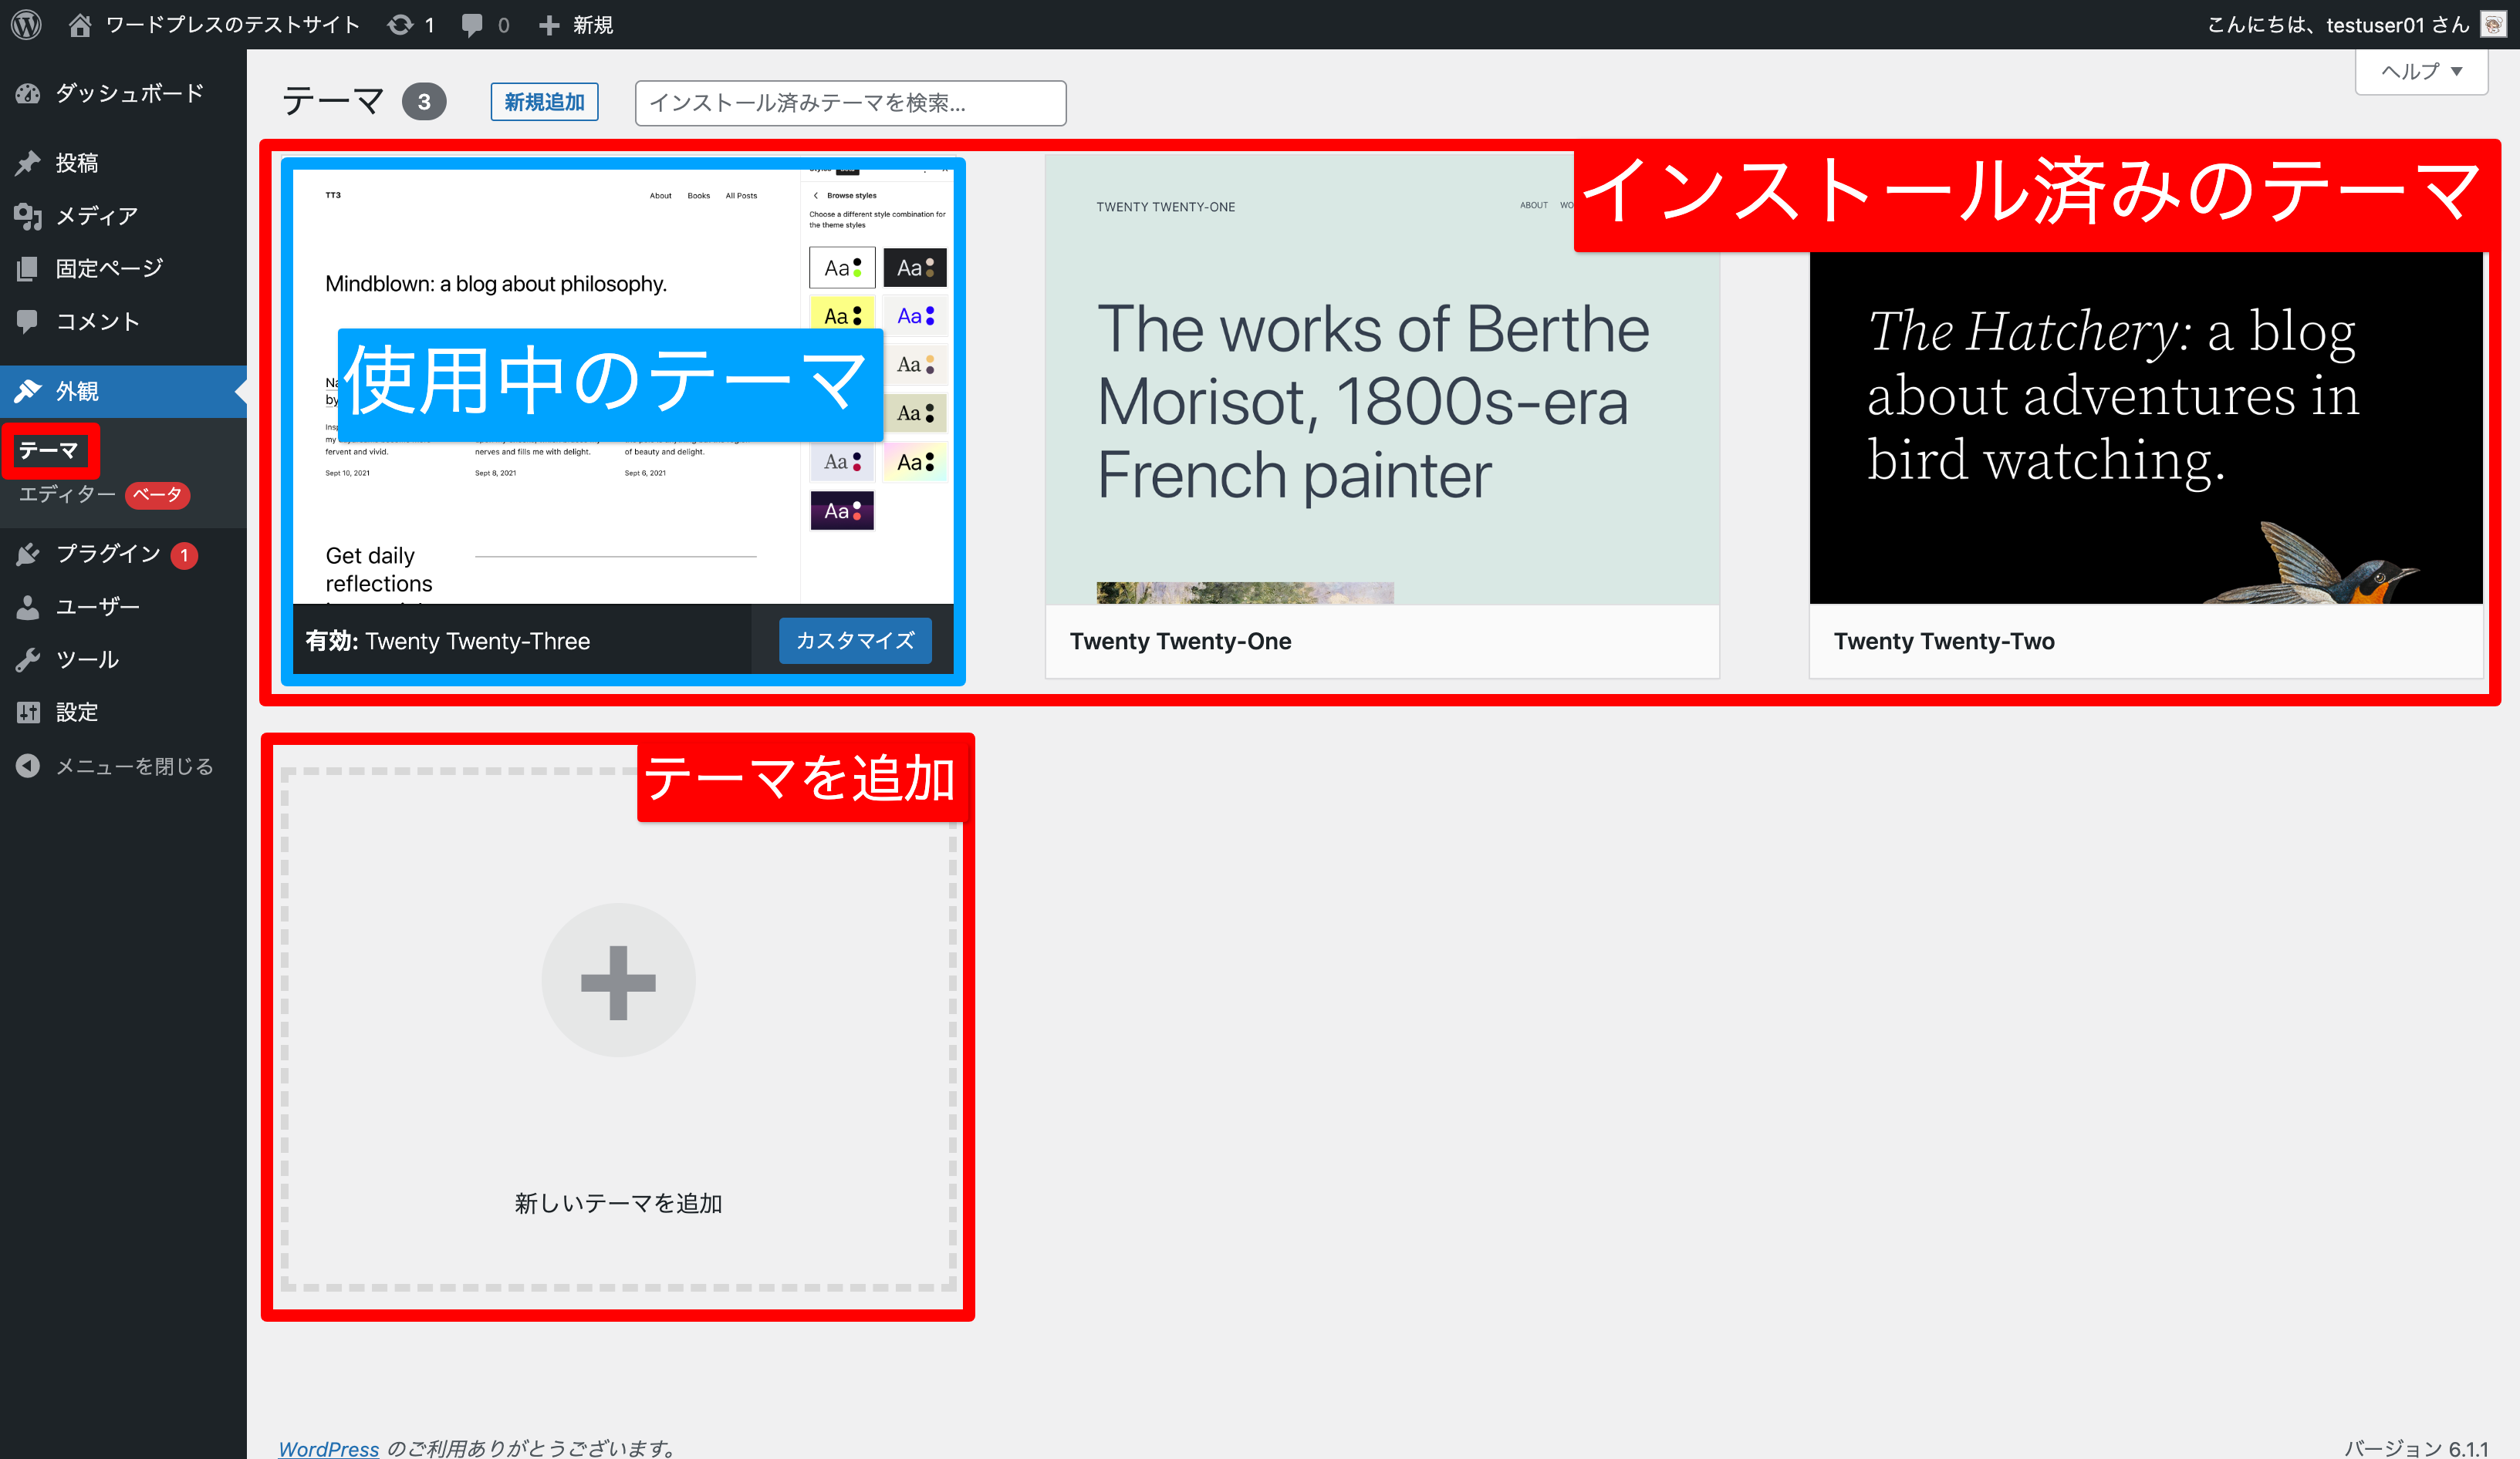Click the ツール wrench icon

(x=28, y=659)
